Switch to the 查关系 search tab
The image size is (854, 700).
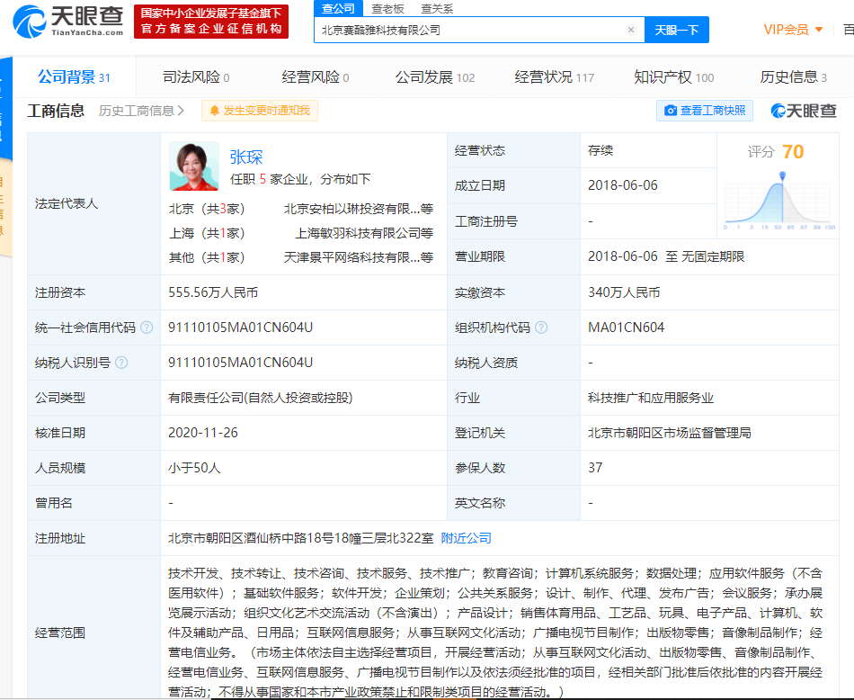tap(438, 9)
